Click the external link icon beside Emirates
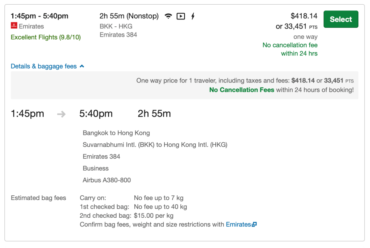370x248 pixels. [254, 225]
